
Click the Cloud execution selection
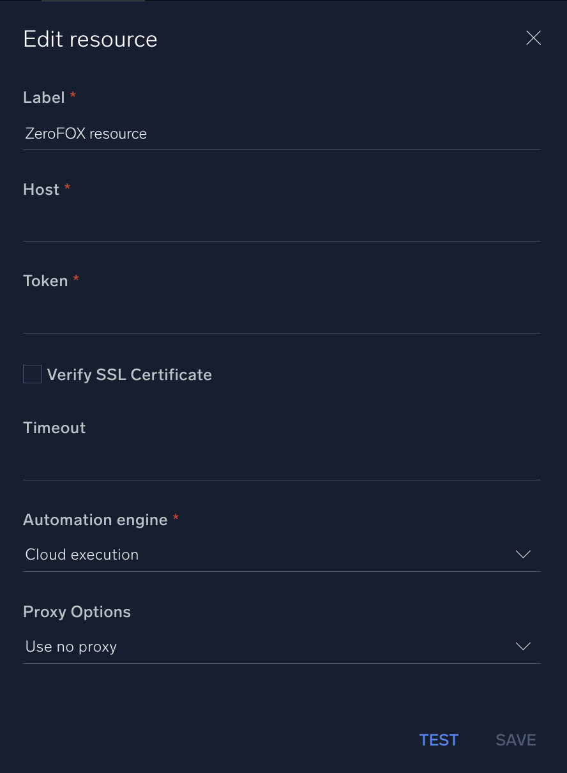click(x=82, y=555)
